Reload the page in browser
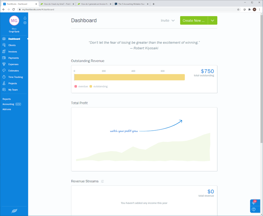Image resolution: width=263 pixels, height=216 pixels. [x=13, y=10]
